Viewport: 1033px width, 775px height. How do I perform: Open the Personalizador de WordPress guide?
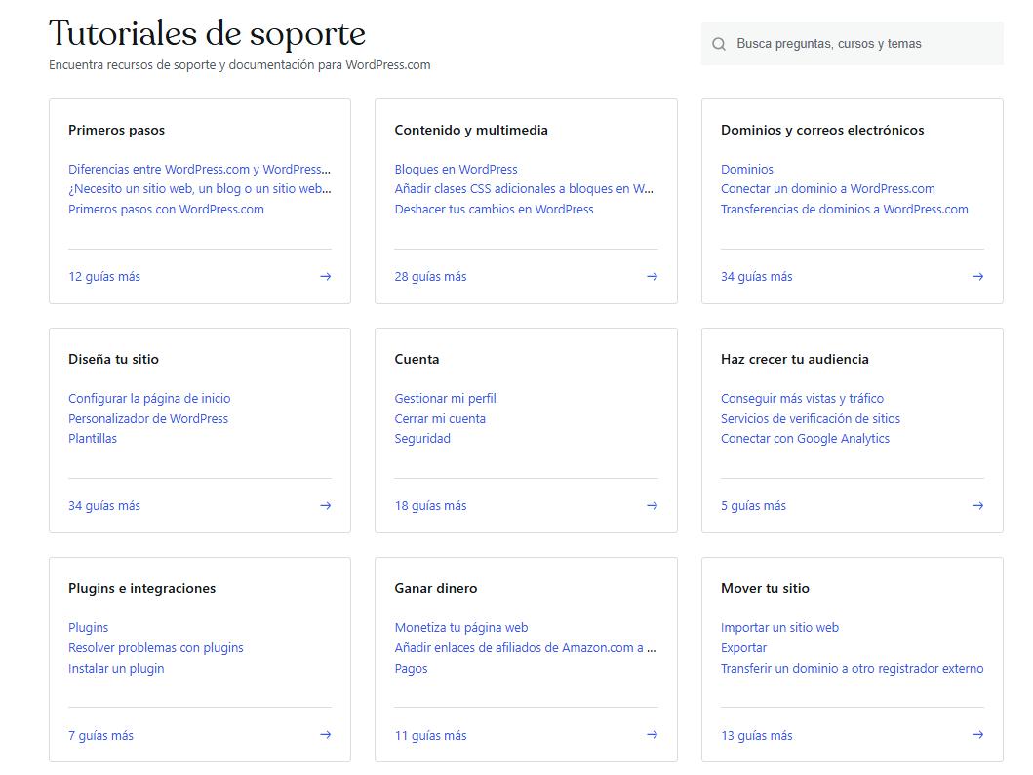coord(147,418)
